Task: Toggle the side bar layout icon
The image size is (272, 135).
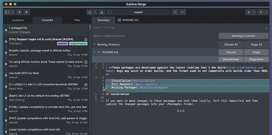Action: point(7,12)
